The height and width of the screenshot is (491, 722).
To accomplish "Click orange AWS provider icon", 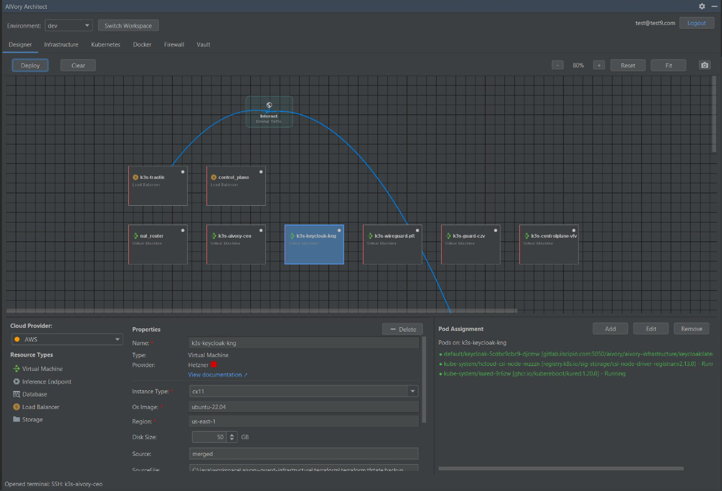I will point(17,339).
